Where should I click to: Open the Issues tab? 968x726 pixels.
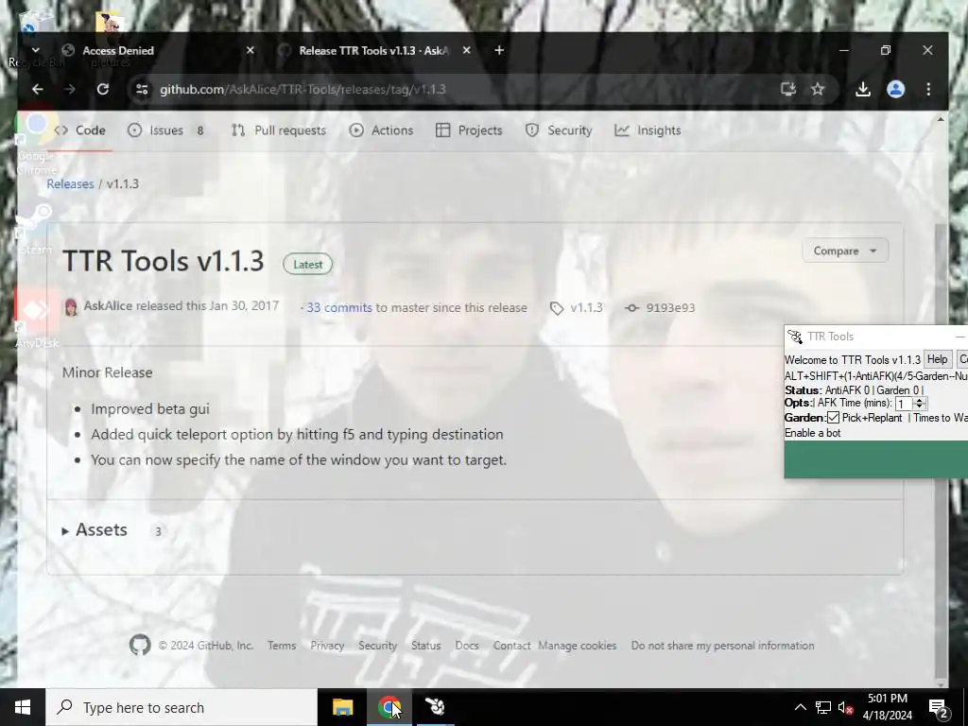pos(166,130)
